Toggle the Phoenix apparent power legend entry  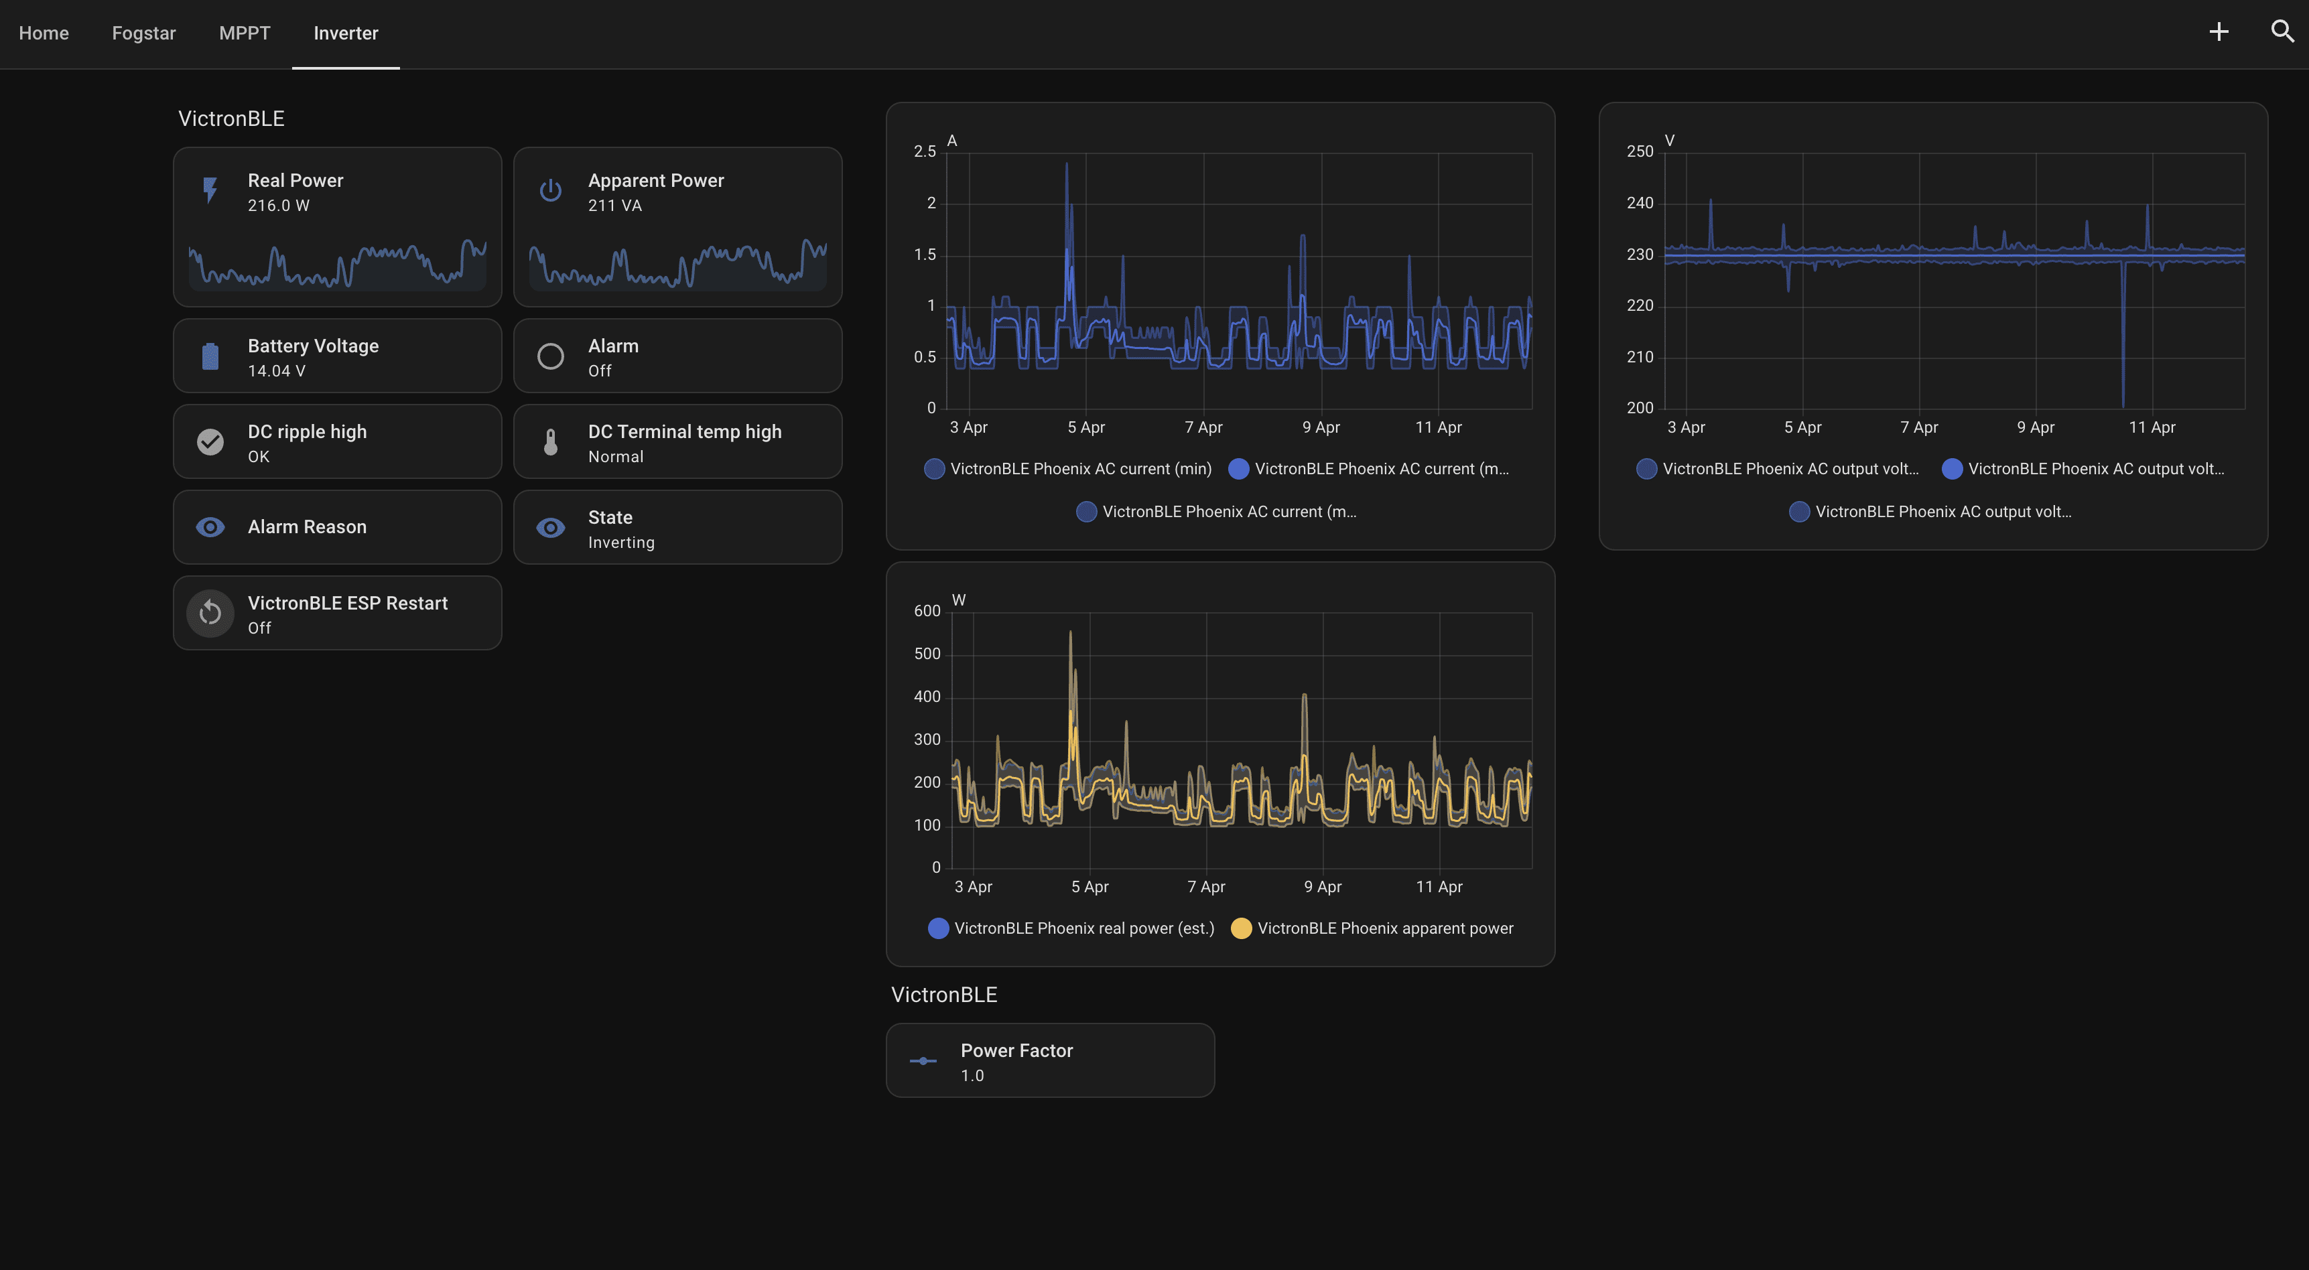point(1372,928)
